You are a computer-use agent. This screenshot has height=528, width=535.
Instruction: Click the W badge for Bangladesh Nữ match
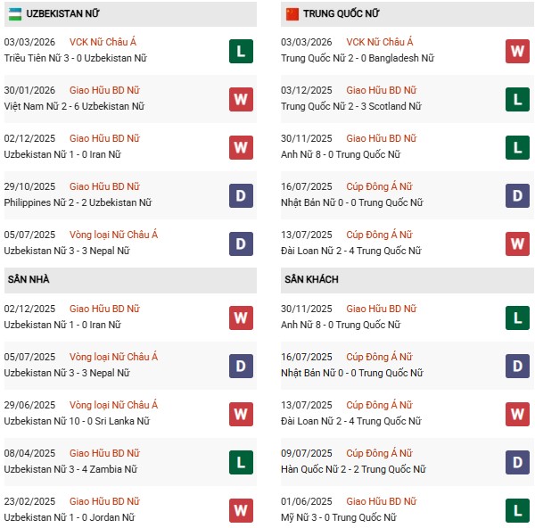[517, 50]
